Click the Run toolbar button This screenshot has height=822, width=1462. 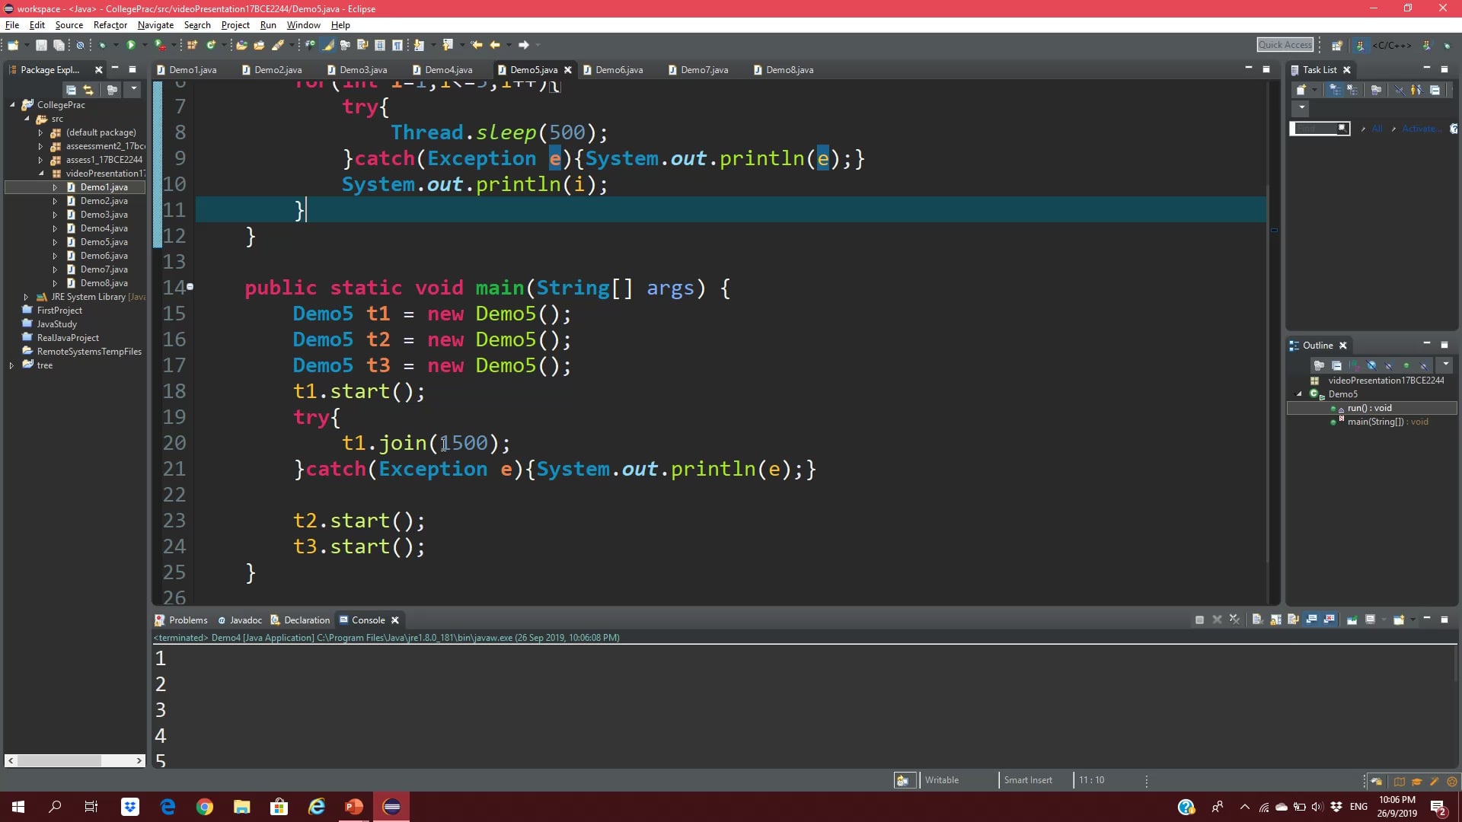(130, 46)
